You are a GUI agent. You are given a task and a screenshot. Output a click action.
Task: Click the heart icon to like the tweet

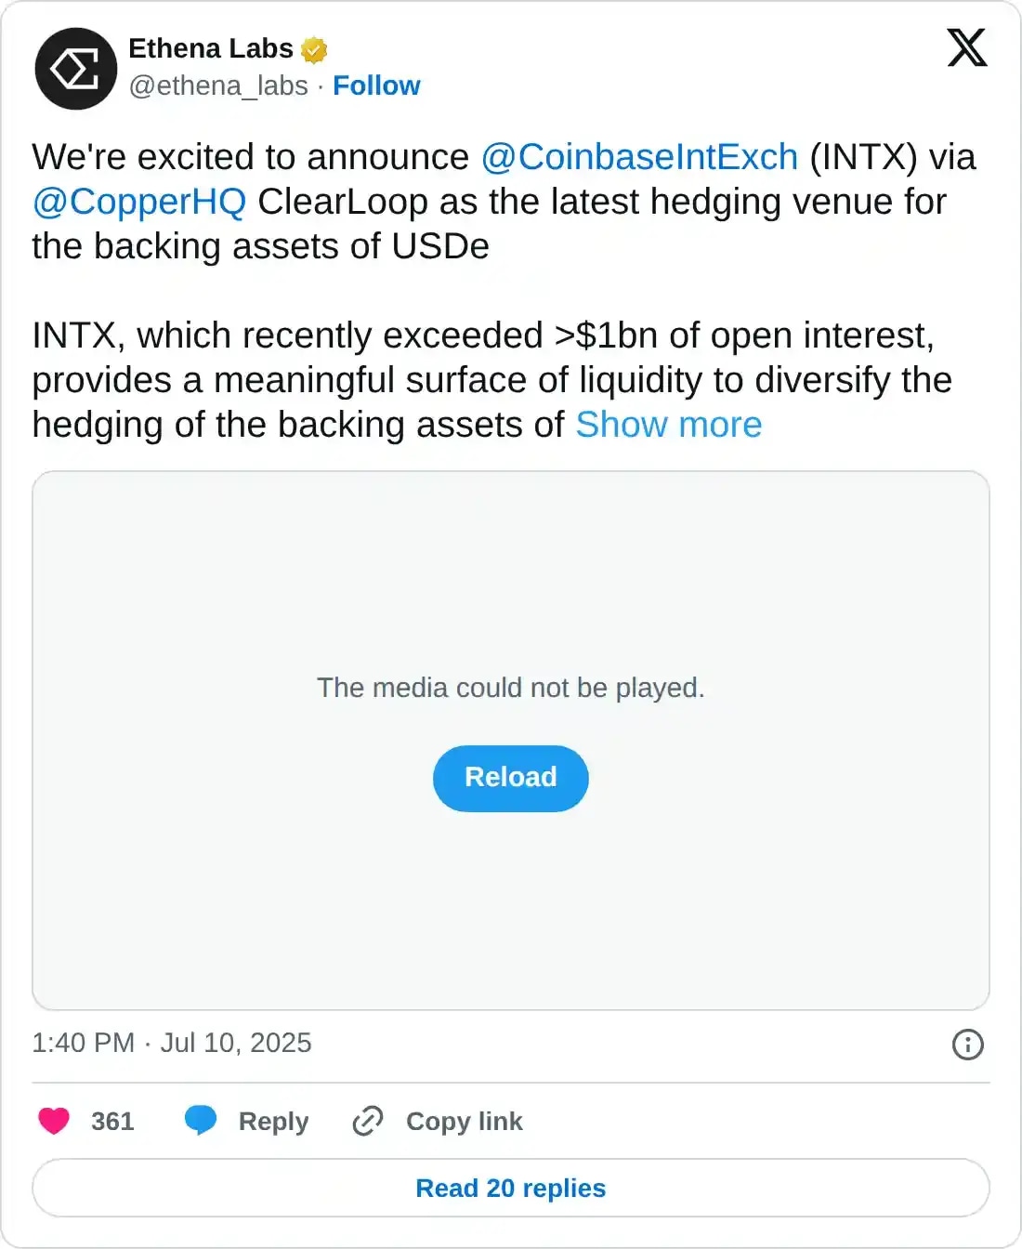(x=54, y=1122)
